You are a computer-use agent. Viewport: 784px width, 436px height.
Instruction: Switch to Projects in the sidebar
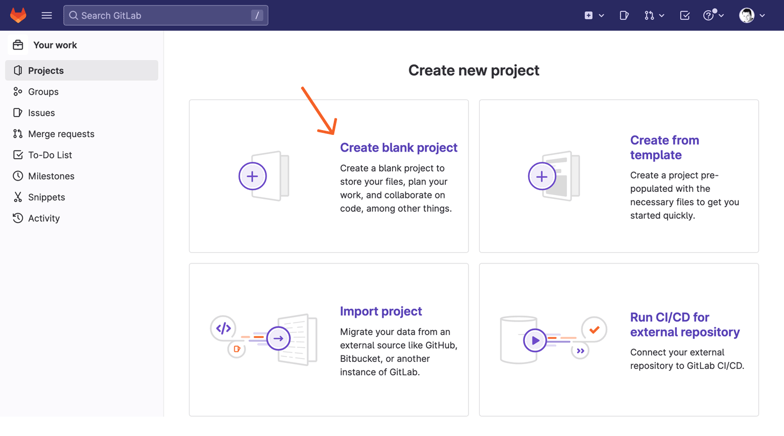point(46,70)
